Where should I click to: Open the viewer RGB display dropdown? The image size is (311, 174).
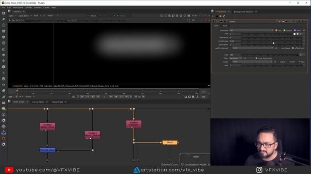[37, 15]
